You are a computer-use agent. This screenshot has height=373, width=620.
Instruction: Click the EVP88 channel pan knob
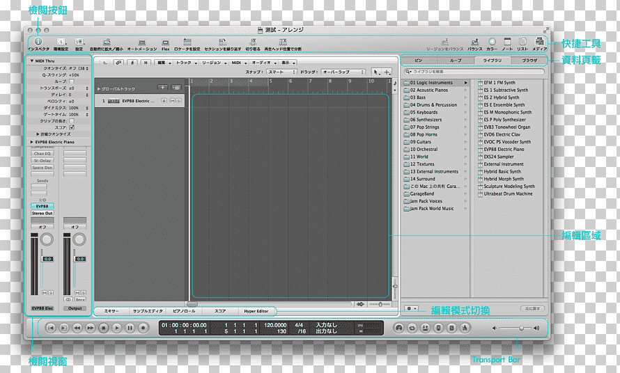tap(47, 239)
